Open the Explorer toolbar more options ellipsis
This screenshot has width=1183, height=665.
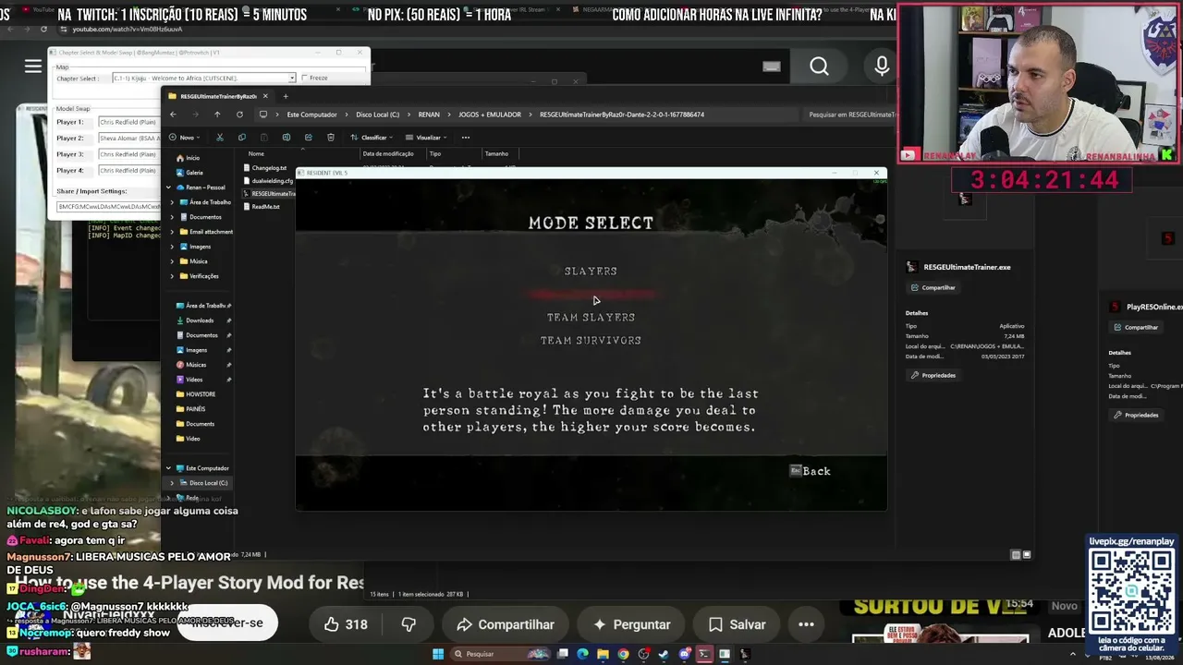pos(466,138)
